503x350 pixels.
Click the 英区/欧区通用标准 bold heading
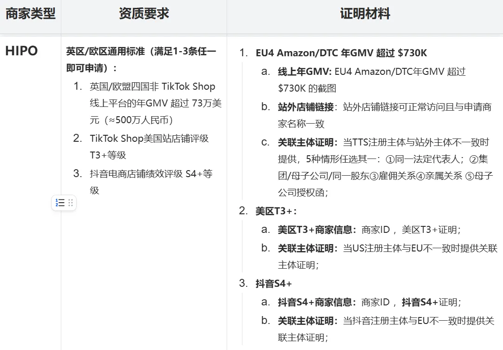[x=141, y=59]
